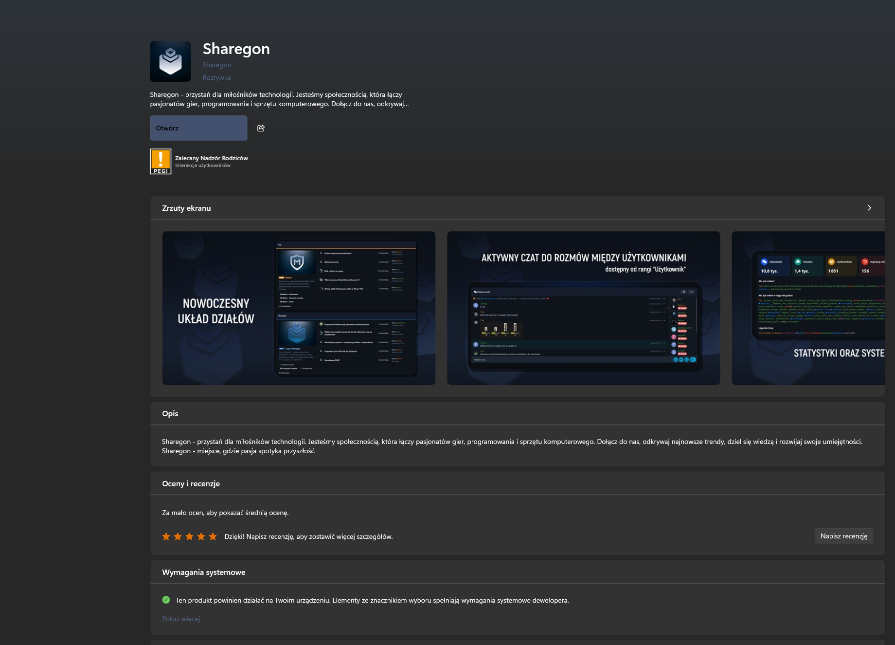Click the Zalecany Nadzór Rodziców label
Image resolution: width=895 pixels, height=645 pixels.
(x=212, y=158)
